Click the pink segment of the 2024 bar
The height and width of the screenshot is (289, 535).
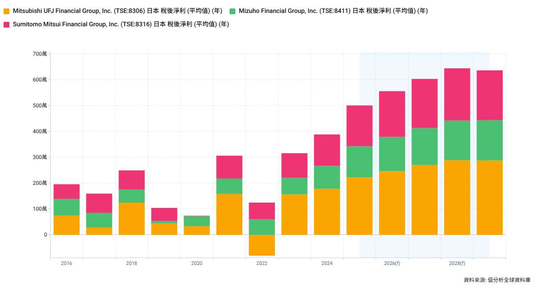(327, 150)
